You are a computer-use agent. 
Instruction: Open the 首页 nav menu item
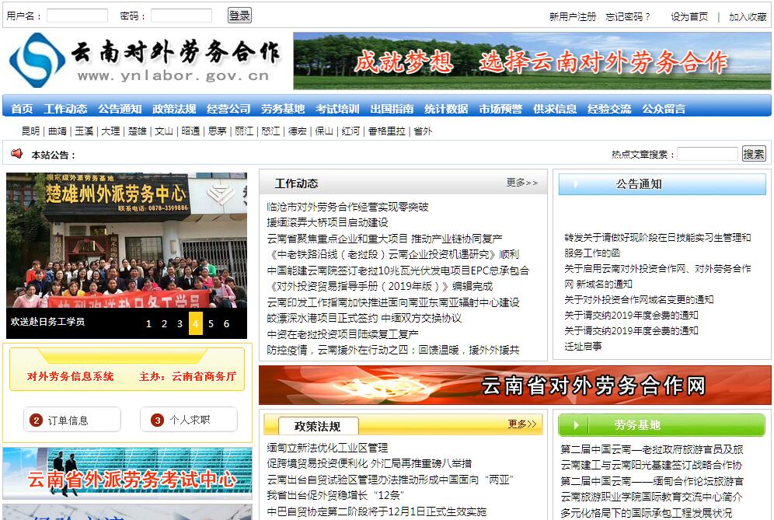[22, 109]
